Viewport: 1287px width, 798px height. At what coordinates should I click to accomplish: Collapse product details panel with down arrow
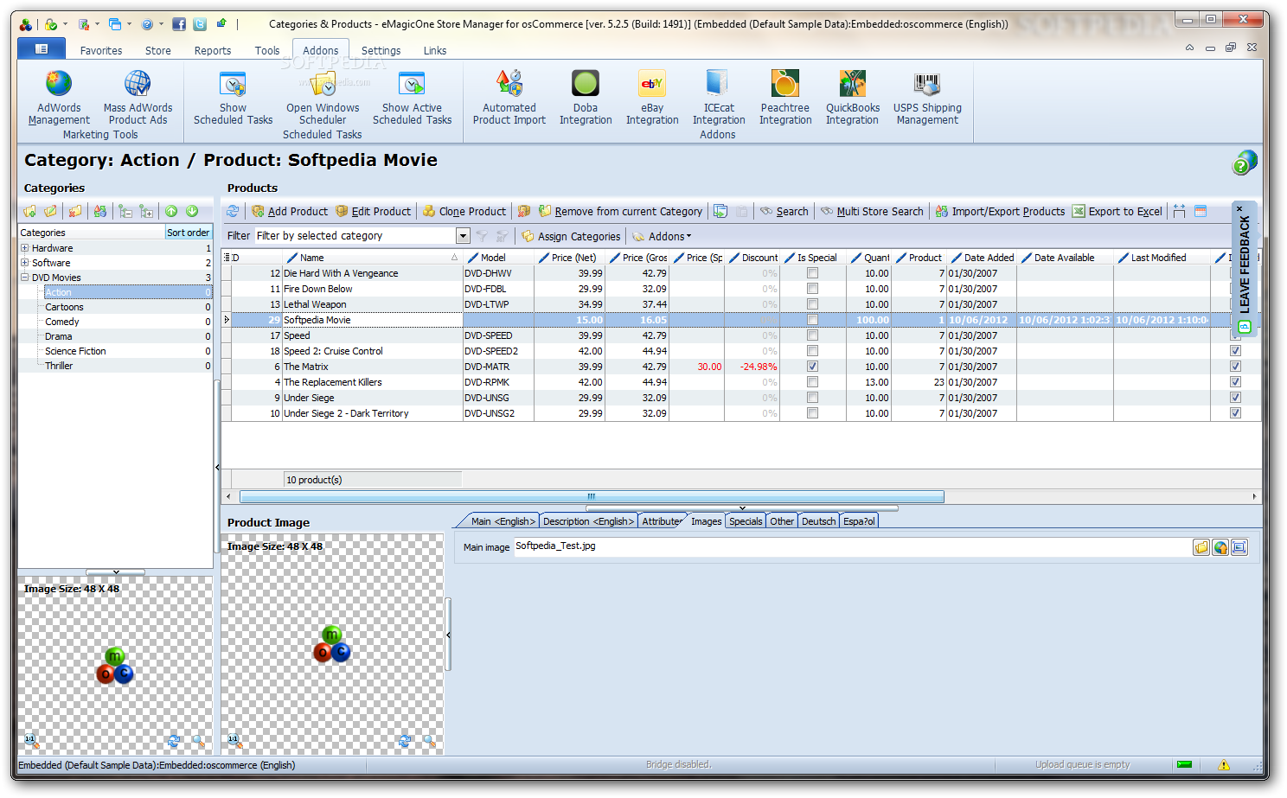[742, 508]
